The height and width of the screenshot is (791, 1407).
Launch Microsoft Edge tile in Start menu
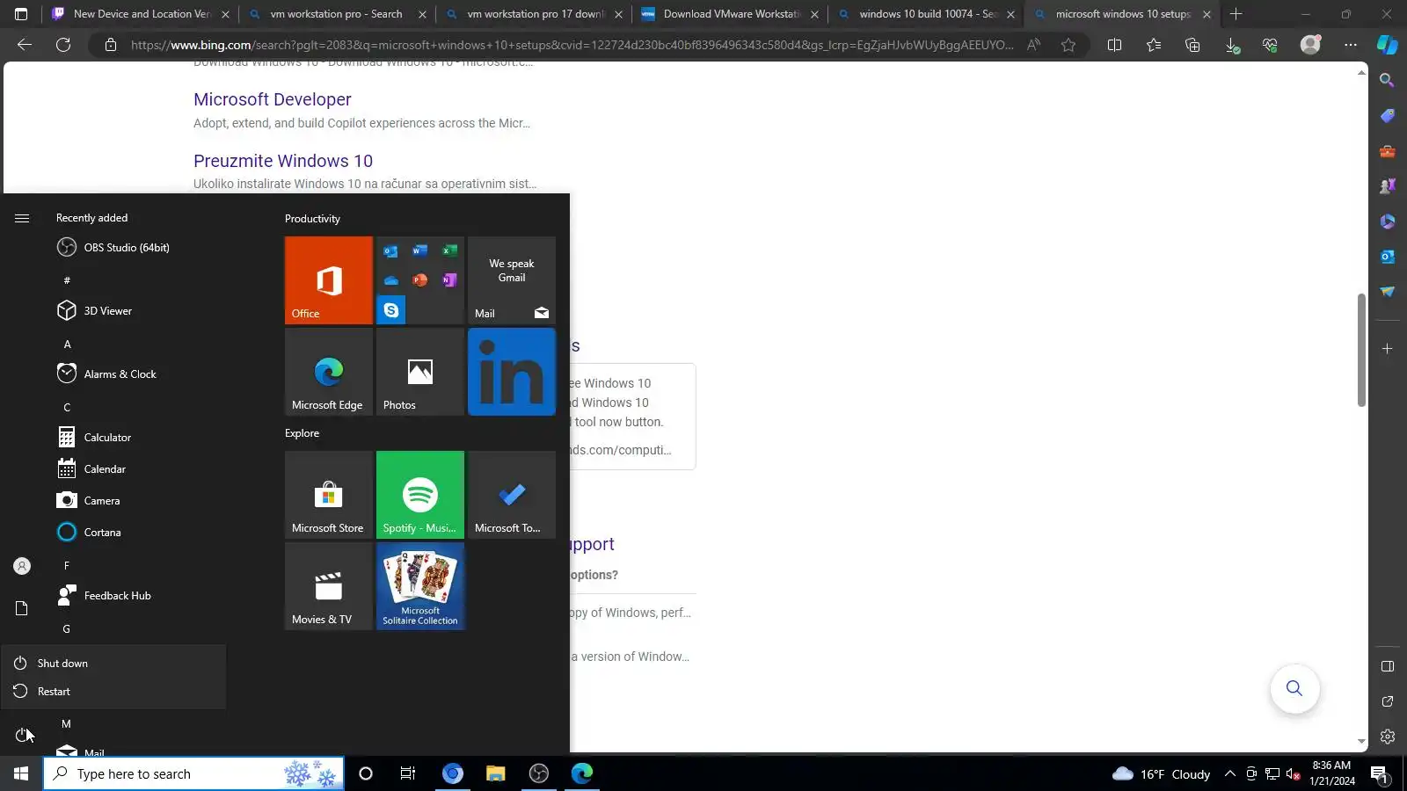[328, 372]
